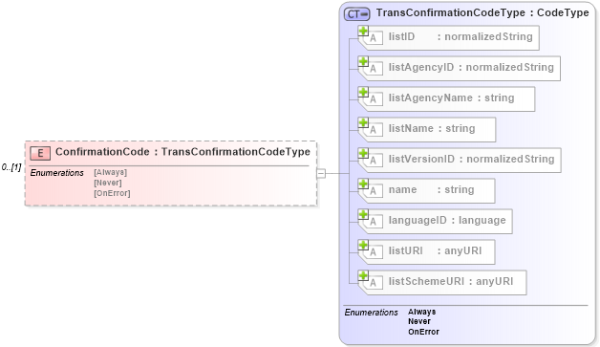Click the A icon beside listName
Image resolution: width=600 pixels, height=347 pixels.
[374, 130]
